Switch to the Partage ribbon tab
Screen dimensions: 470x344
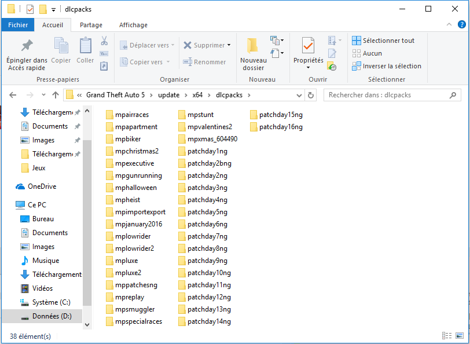click(91, 25)
